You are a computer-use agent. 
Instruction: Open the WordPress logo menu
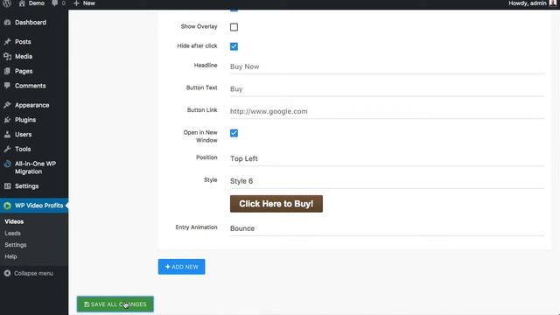(7, 3)
